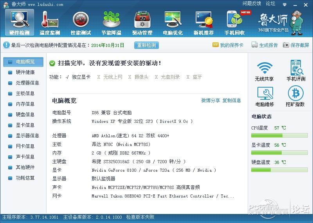The height and width of the screenshot is (223, 313).
Task: Click the 鲁大师 logo mascot
Action: pyautogui.click(x=297, y=23)
